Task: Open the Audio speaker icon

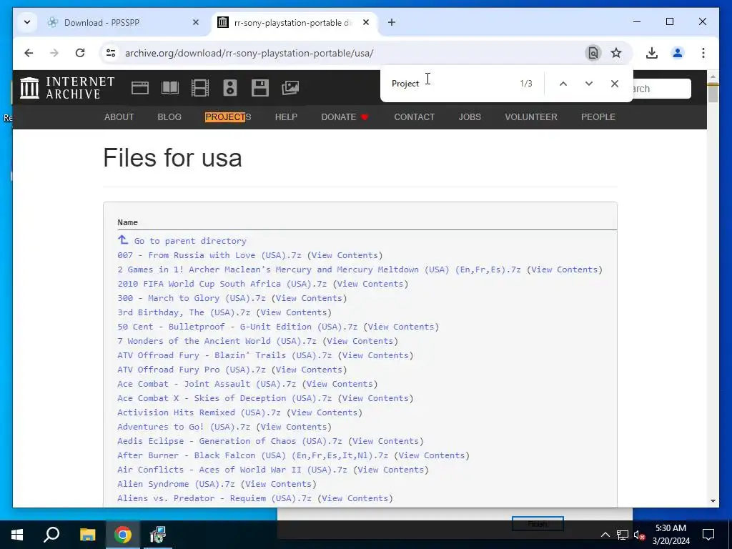Action: point(230,88)
